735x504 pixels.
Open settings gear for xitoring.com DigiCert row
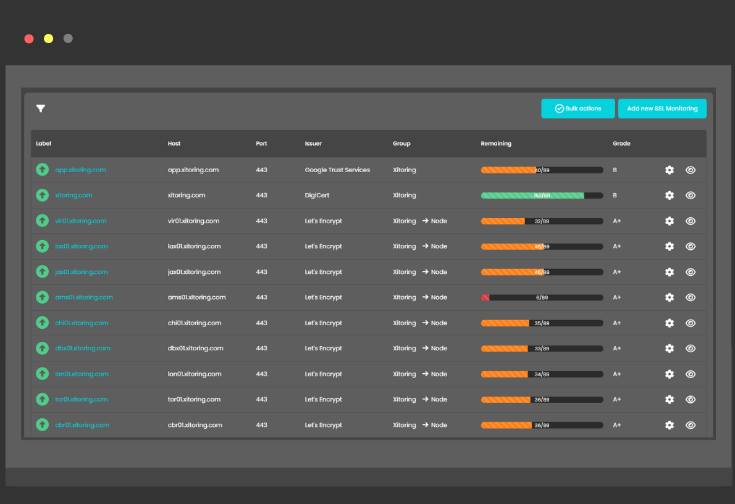(x=670, y=195)
